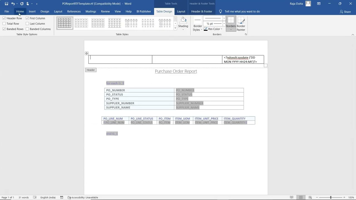Apply the Borders button grid icon

[231, 24]
